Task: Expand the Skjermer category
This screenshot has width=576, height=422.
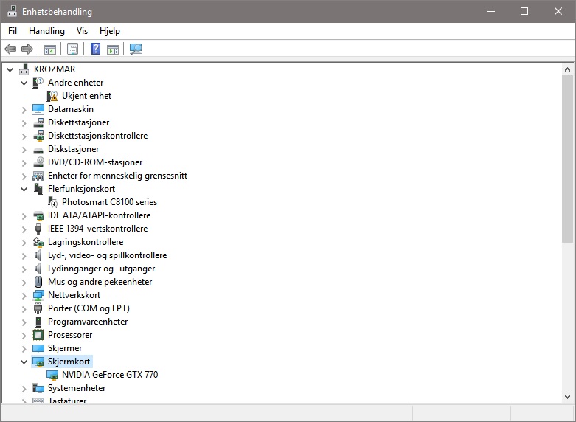Action: 24,348
